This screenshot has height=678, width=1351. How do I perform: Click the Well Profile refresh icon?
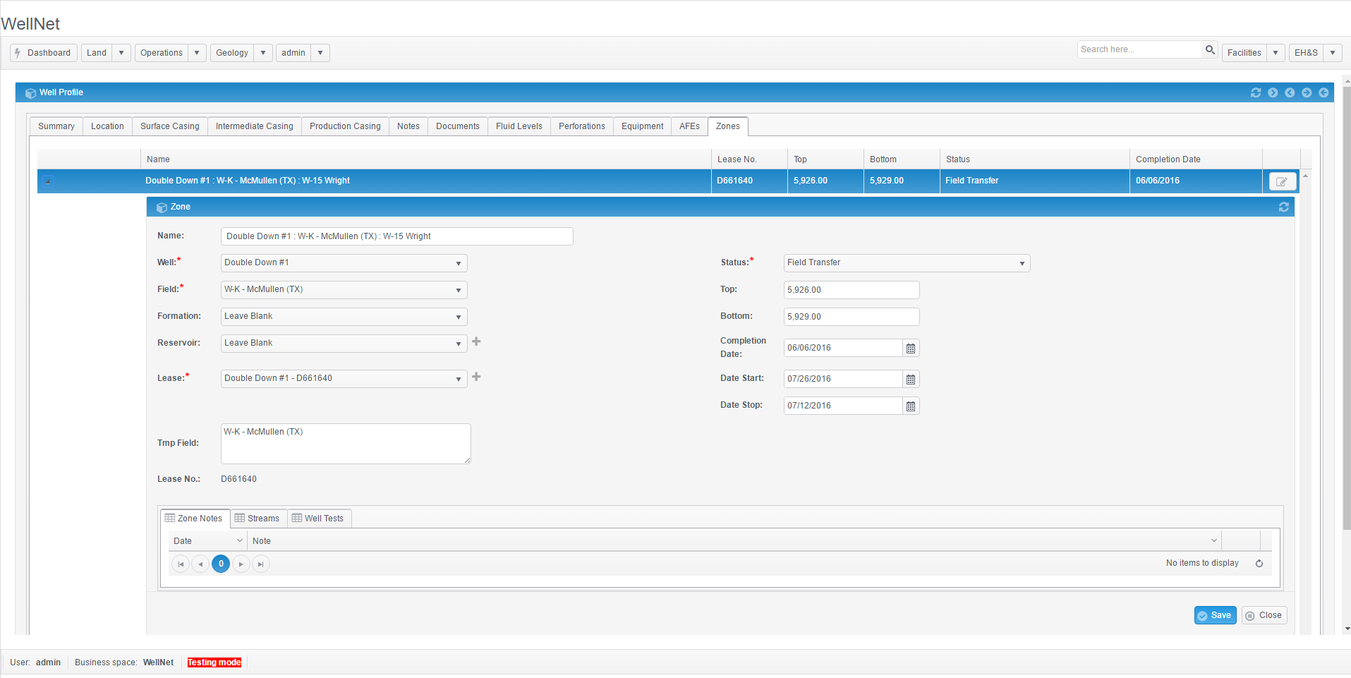click(1256, 92)
